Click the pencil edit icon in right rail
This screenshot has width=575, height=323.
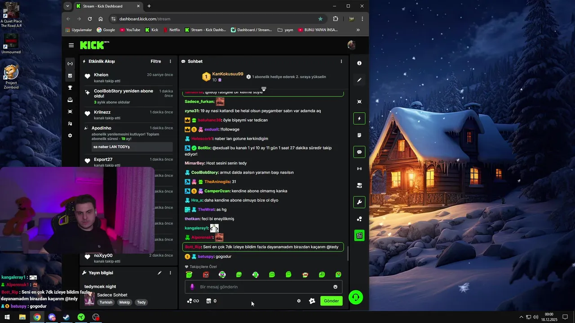(x=359, y=80)
